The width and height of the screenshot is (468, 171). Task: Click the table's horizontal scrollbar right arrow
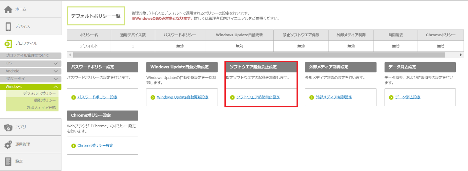(x=461, y=55)
